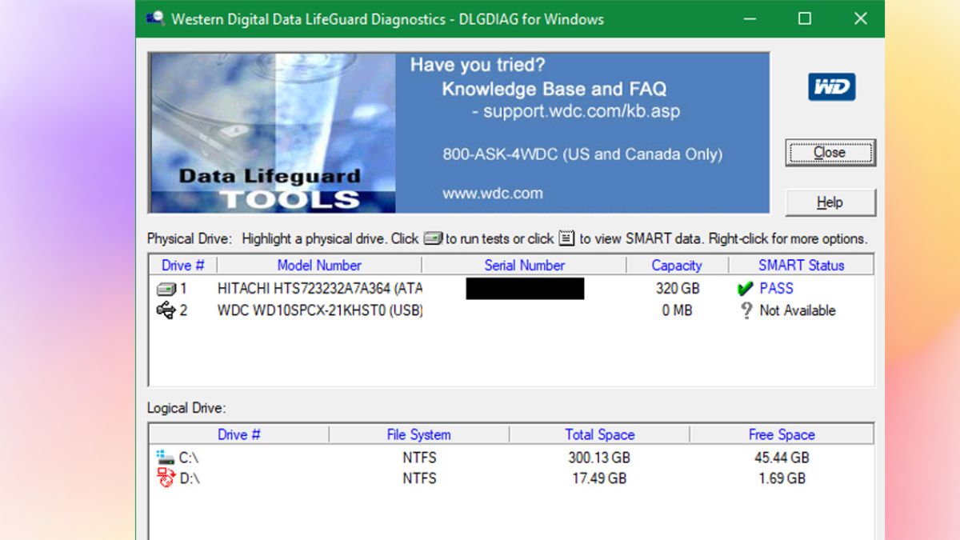
Task: Sort logical drives by Free Space header
Action: 782,435
